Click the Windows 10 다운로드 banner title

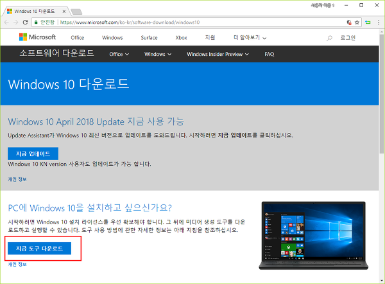(x=69, y=84)
